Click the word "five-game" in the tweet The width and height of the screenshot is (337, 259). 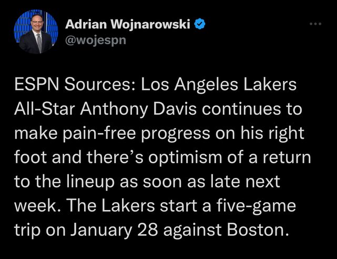[x=256, y=207]
